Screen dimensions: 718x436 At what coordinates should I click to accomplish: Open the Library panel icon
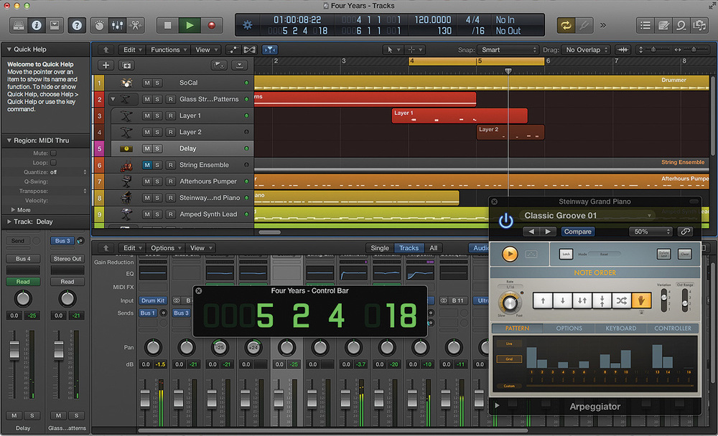pos(19,25)
